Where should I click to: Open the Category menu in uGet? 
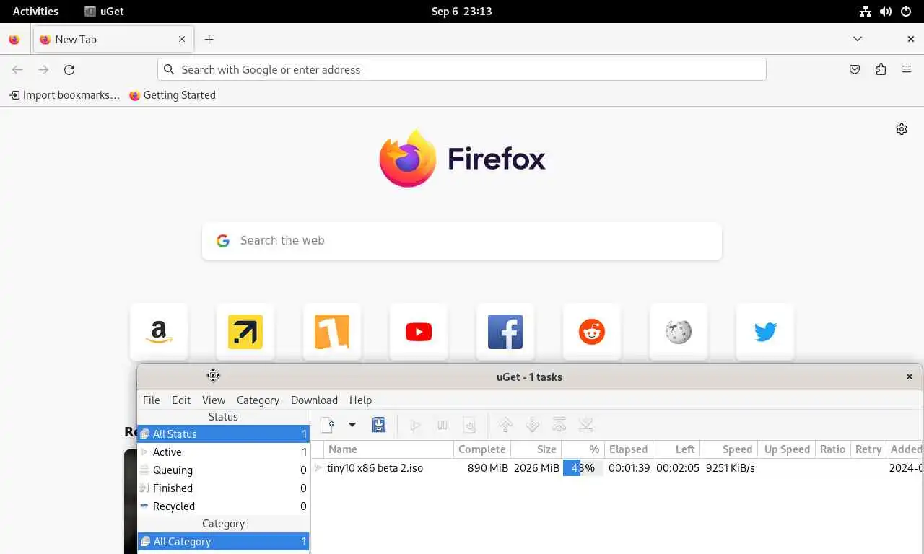(x=258, y=400)
